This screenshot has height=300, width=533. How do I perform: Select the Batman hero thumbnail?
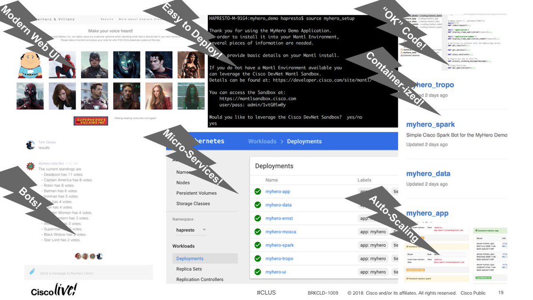click(127, 65)
